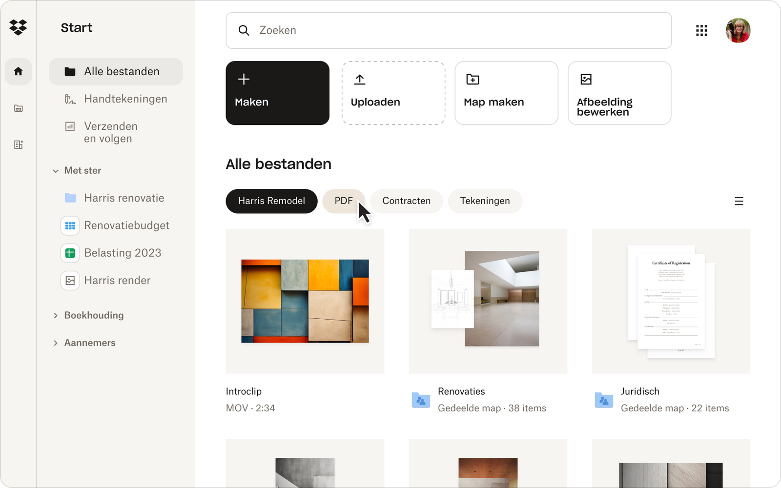The image size is (781, 488).
Task: Open the Afbeelding bewerken option
Action: tap(619, 93)
